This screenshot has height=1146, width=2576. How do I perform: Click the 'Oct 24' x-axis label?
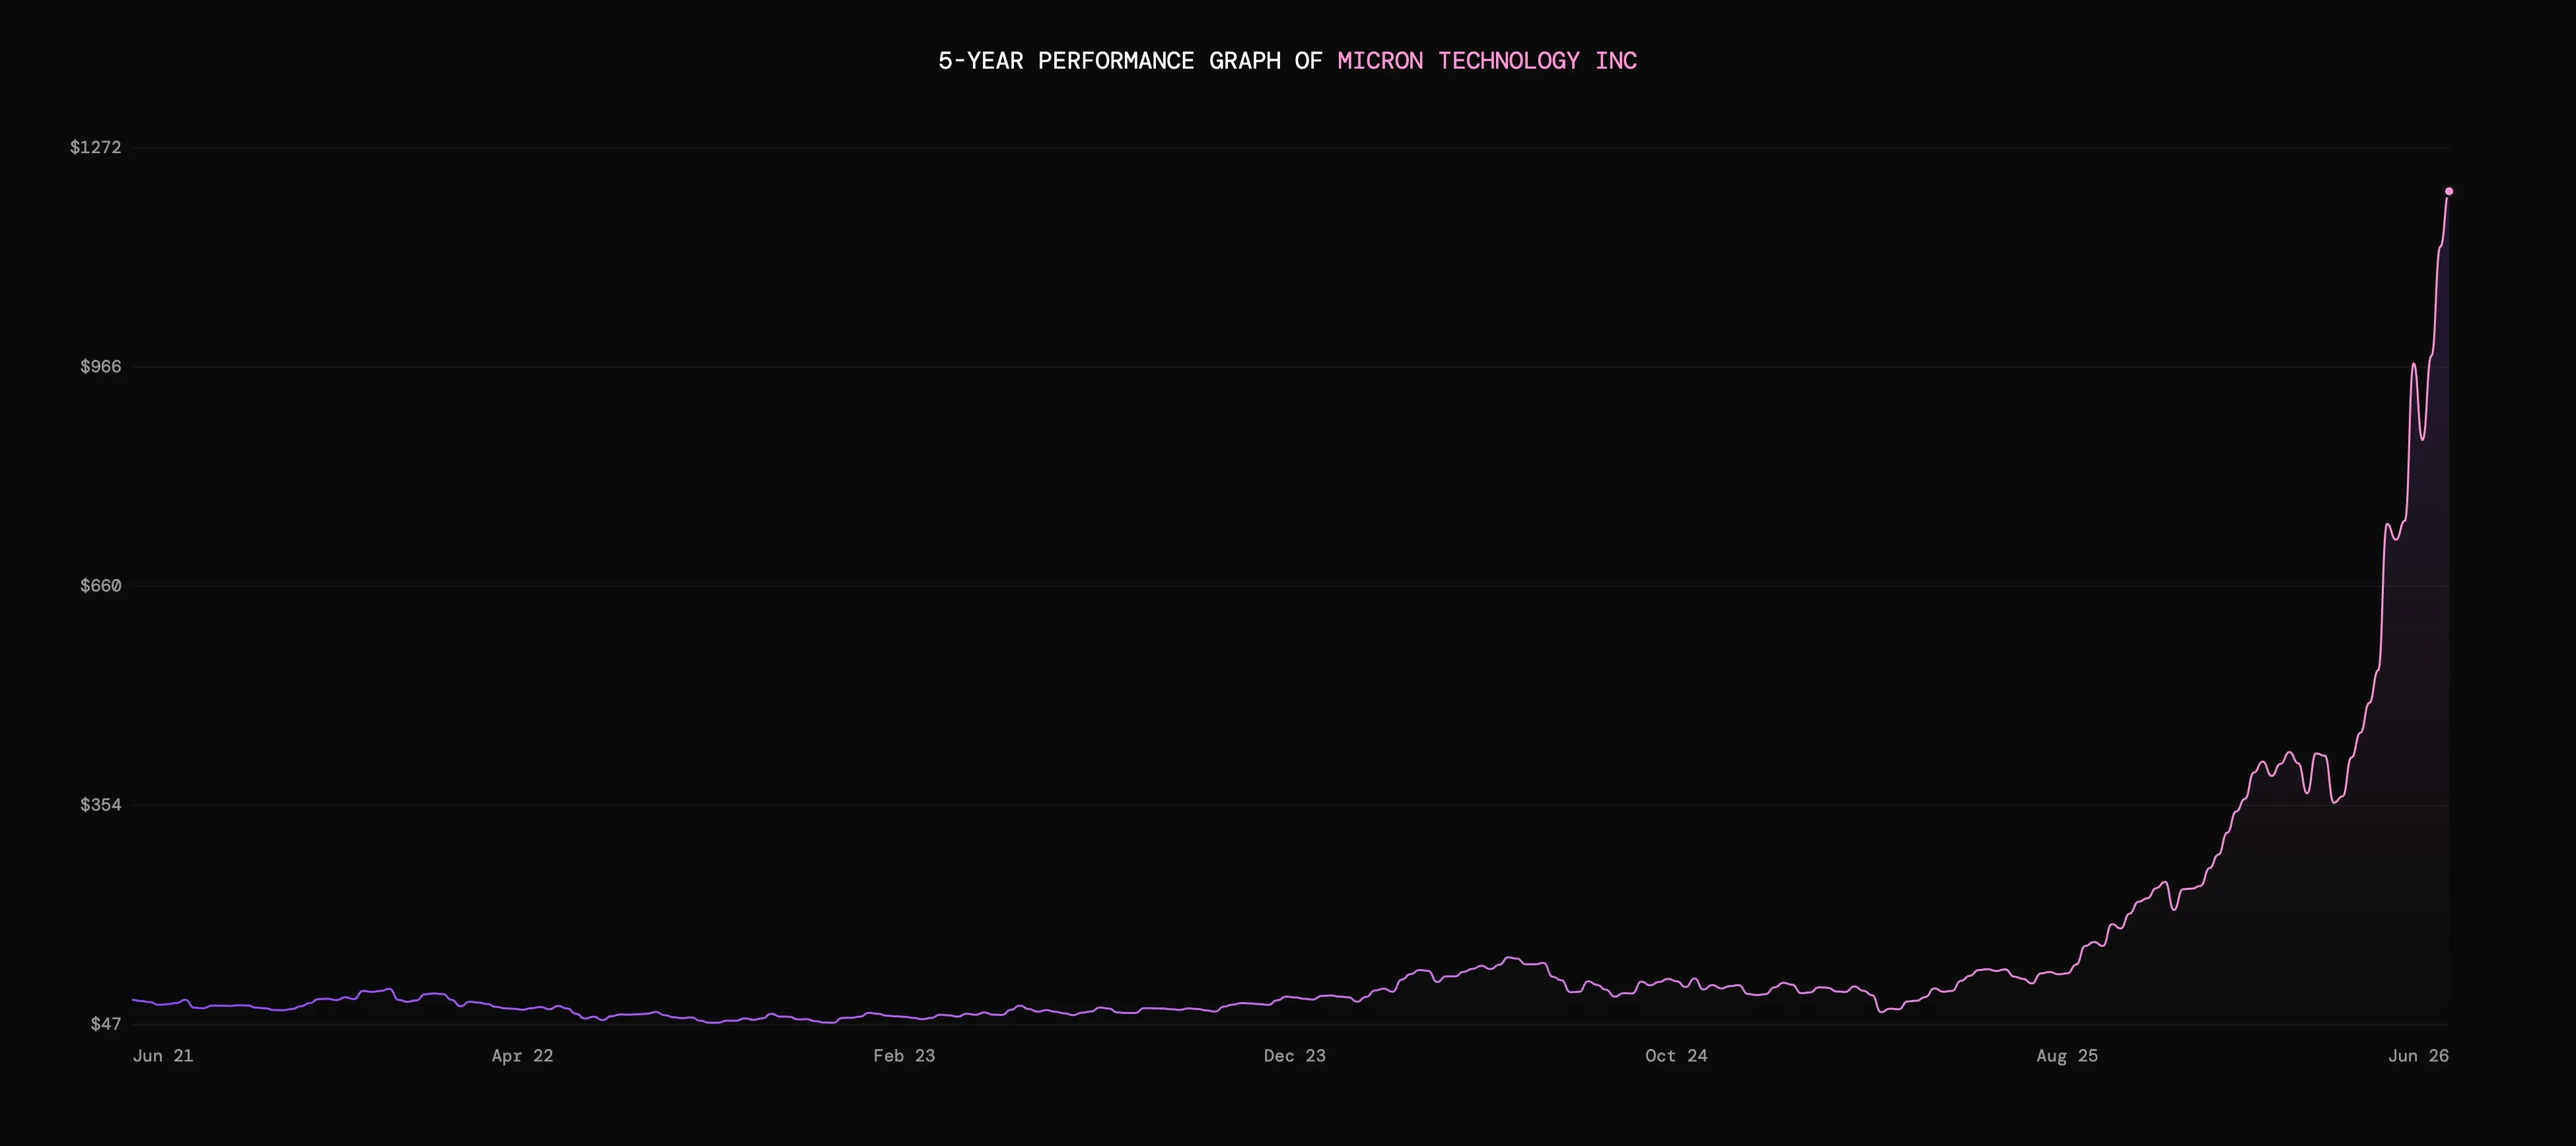(x=1677, y=1056)
